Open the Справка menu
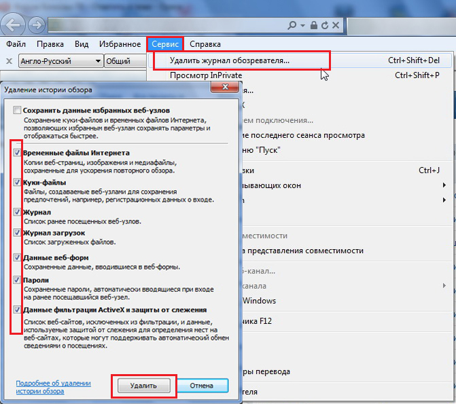 point(205,44)
